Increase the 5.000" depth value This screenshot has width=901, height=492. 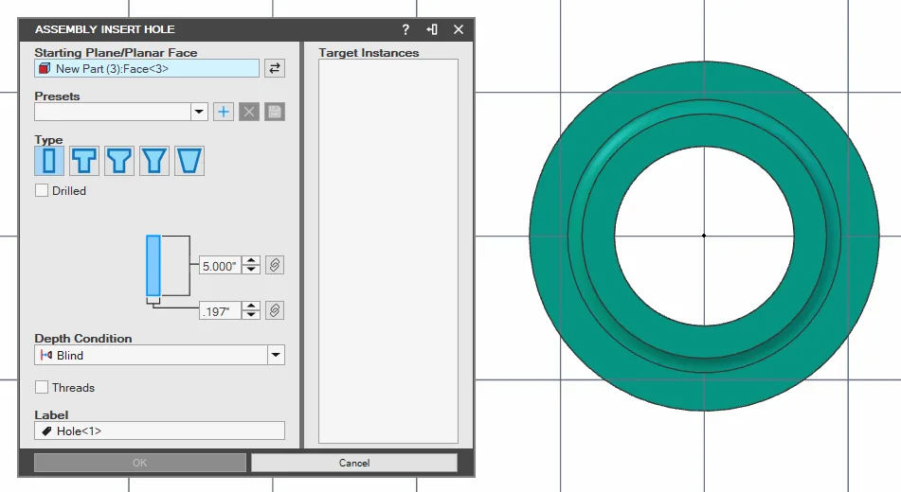pyautogui.click(x=251, y=260)
